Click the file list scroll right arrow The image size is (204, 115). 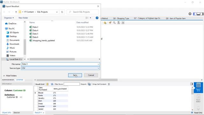[x=99, y=59]
